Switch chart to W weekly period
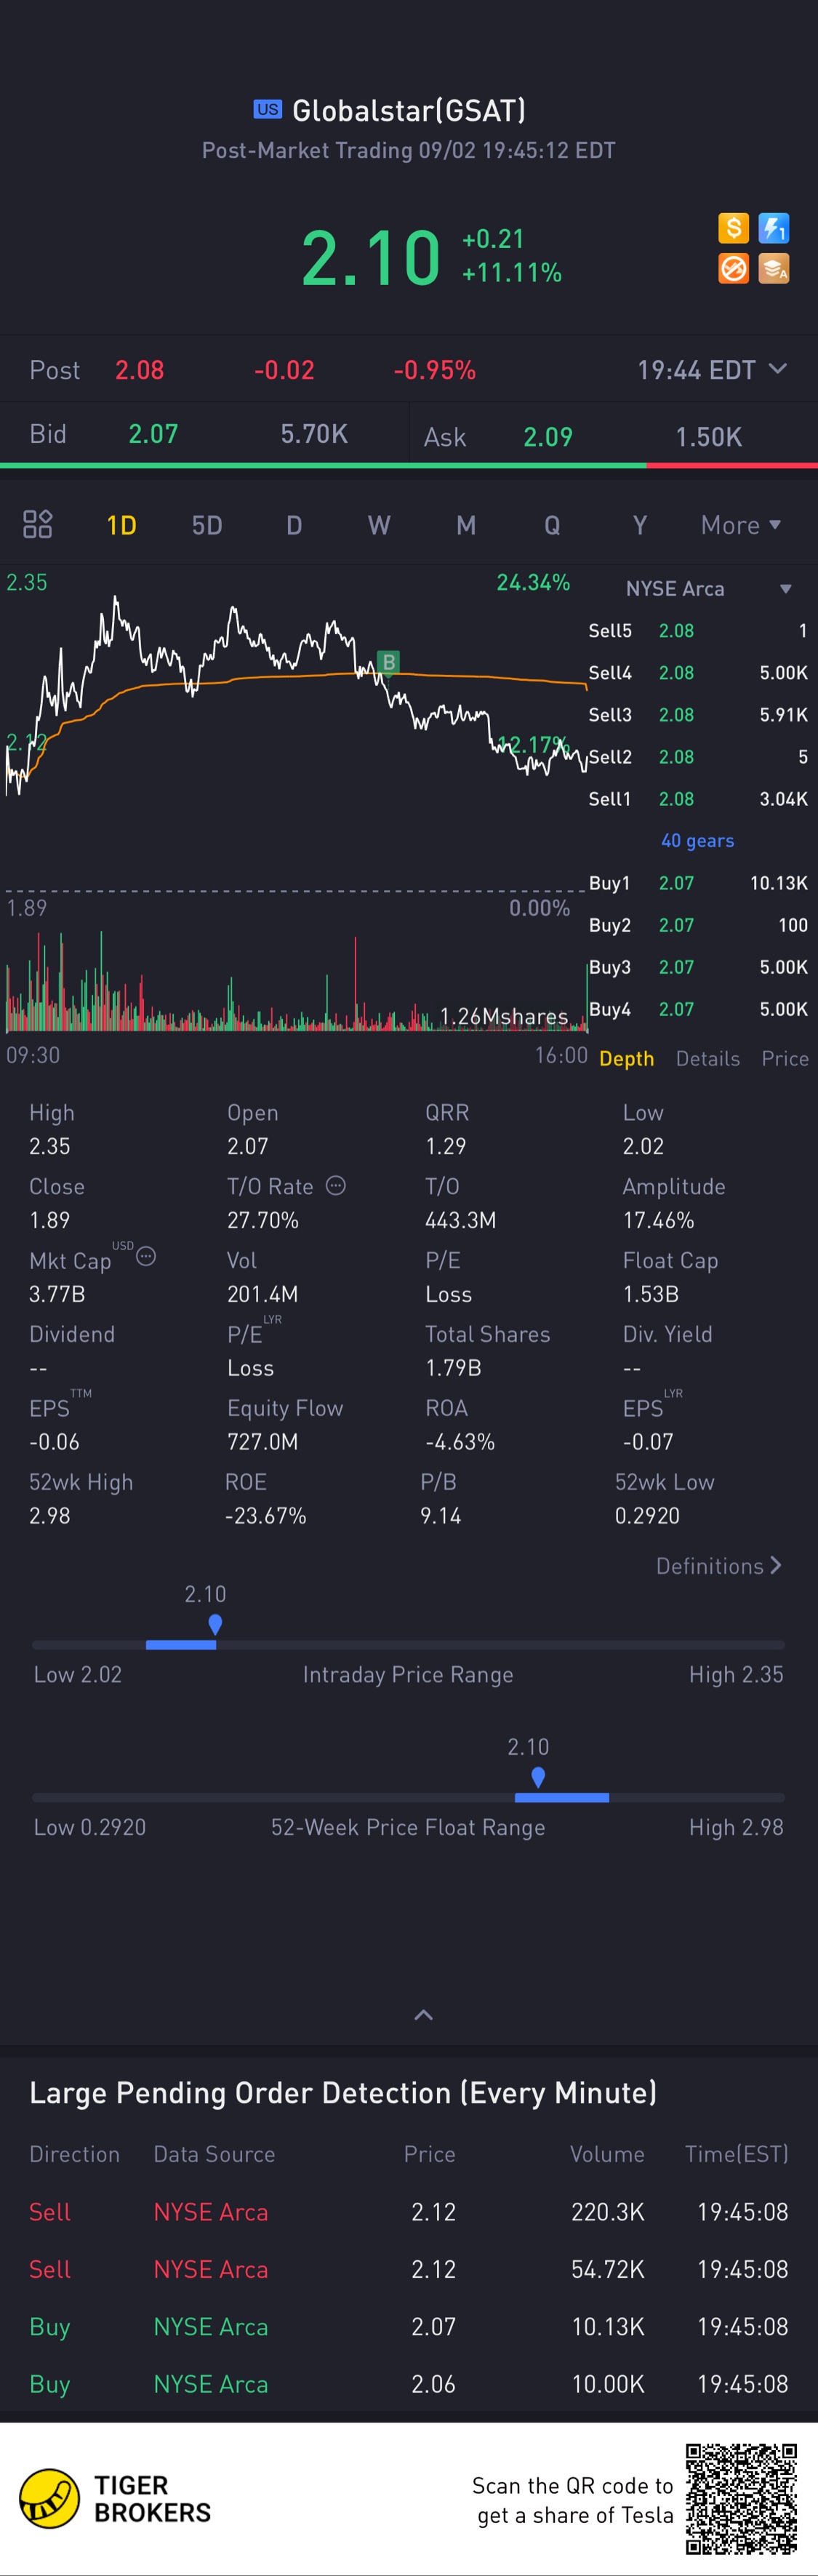 (x=379, y=525)
